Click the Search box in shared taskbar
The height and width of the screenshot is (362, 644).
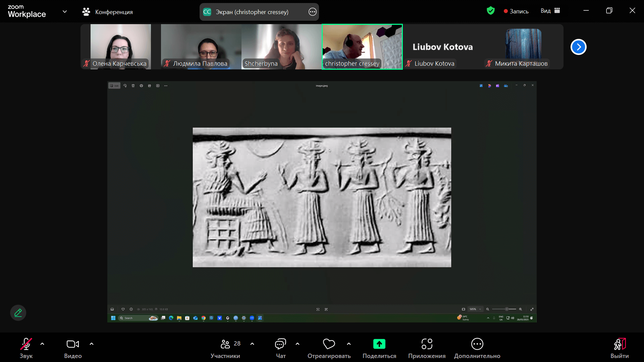coord(139,318)
